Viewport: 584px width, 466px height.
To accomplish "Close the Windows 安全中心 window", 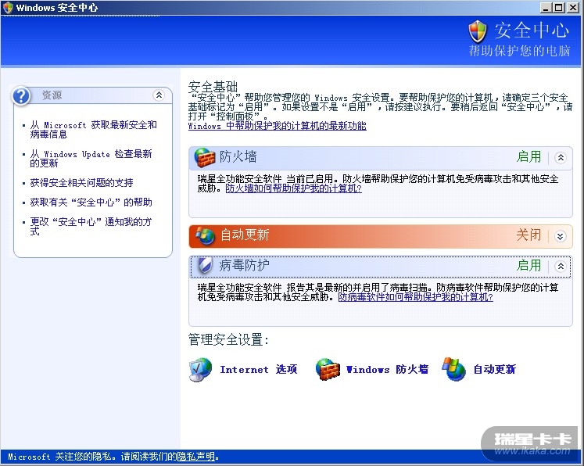I will coord(573,8).
